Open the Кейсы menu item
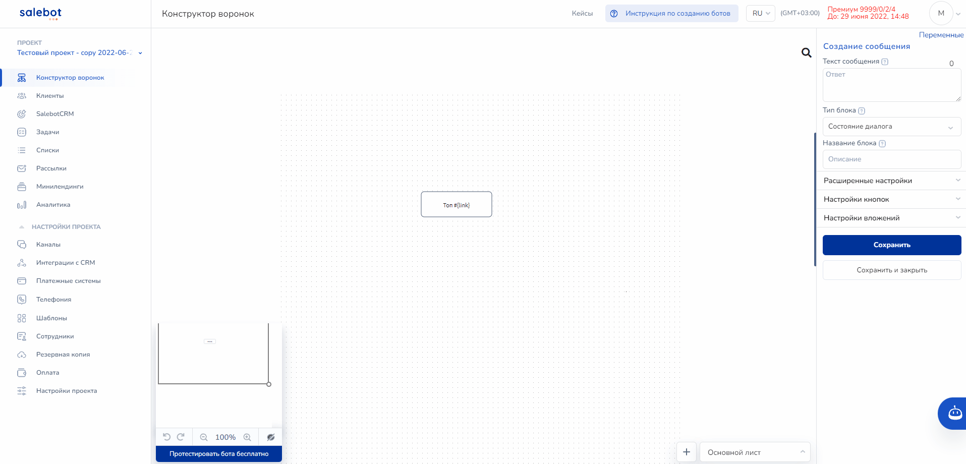 pos(582,14)
